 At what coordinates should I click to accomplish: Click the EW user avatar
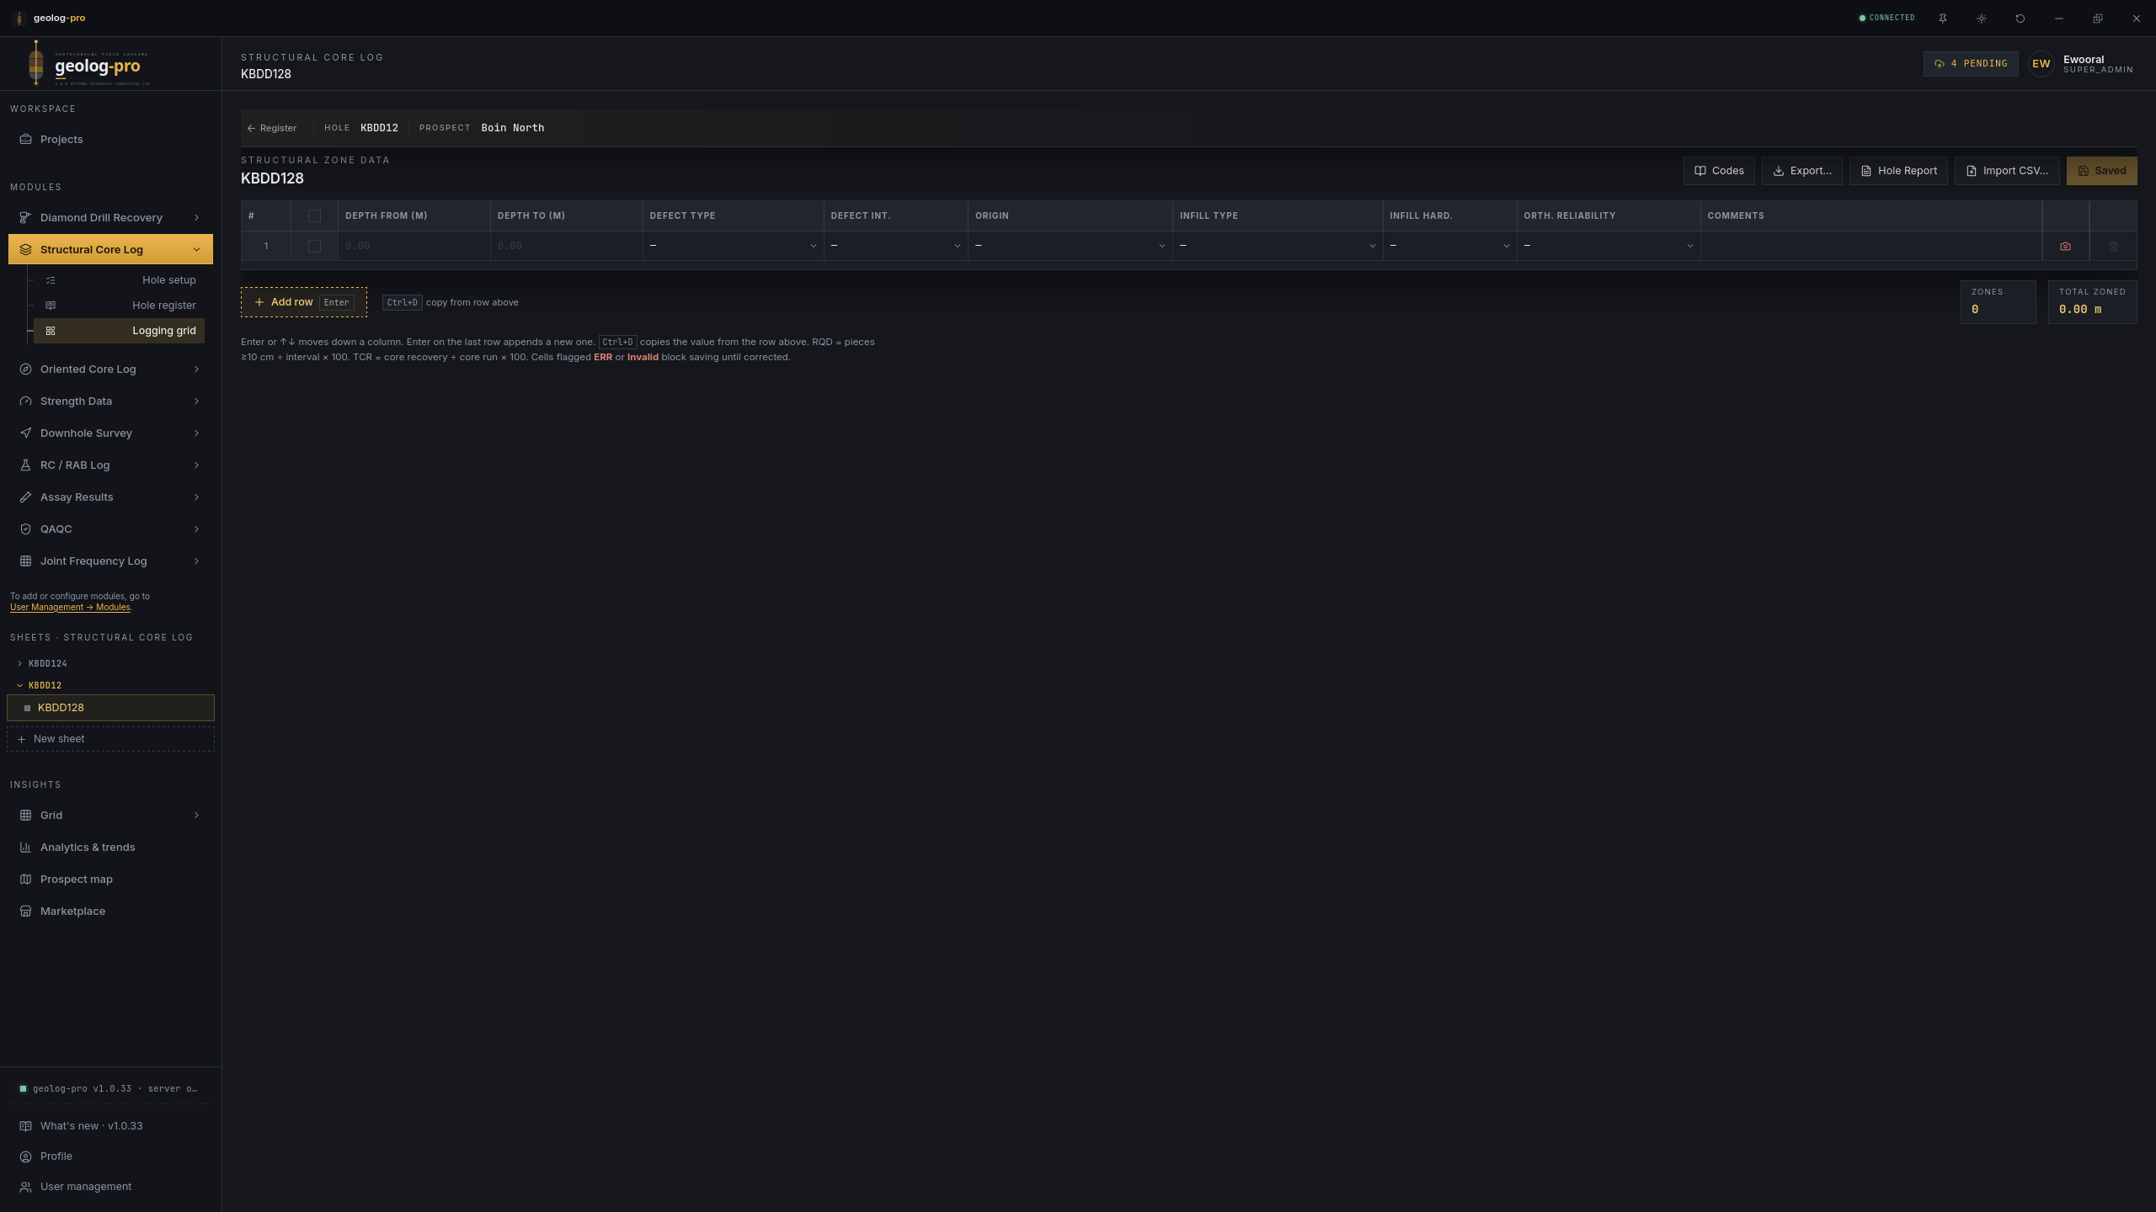[2041, 64]
